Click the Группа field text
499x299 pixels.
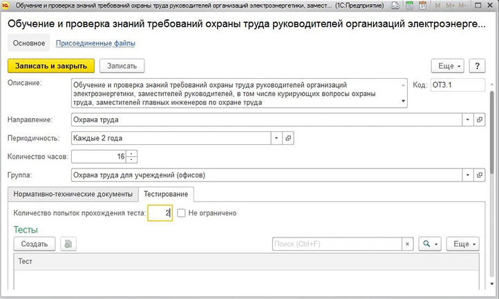[267, 175]
